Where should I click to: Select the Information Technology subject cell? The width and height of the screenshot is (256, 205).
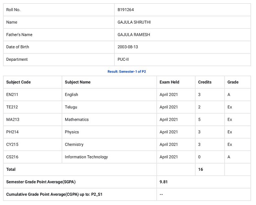86,157
